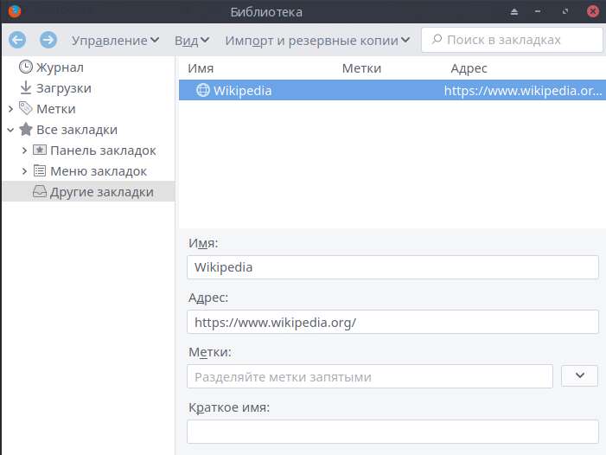Click the Метки tag icon
The image size is (606, 455).
click(x=26, y=109)
